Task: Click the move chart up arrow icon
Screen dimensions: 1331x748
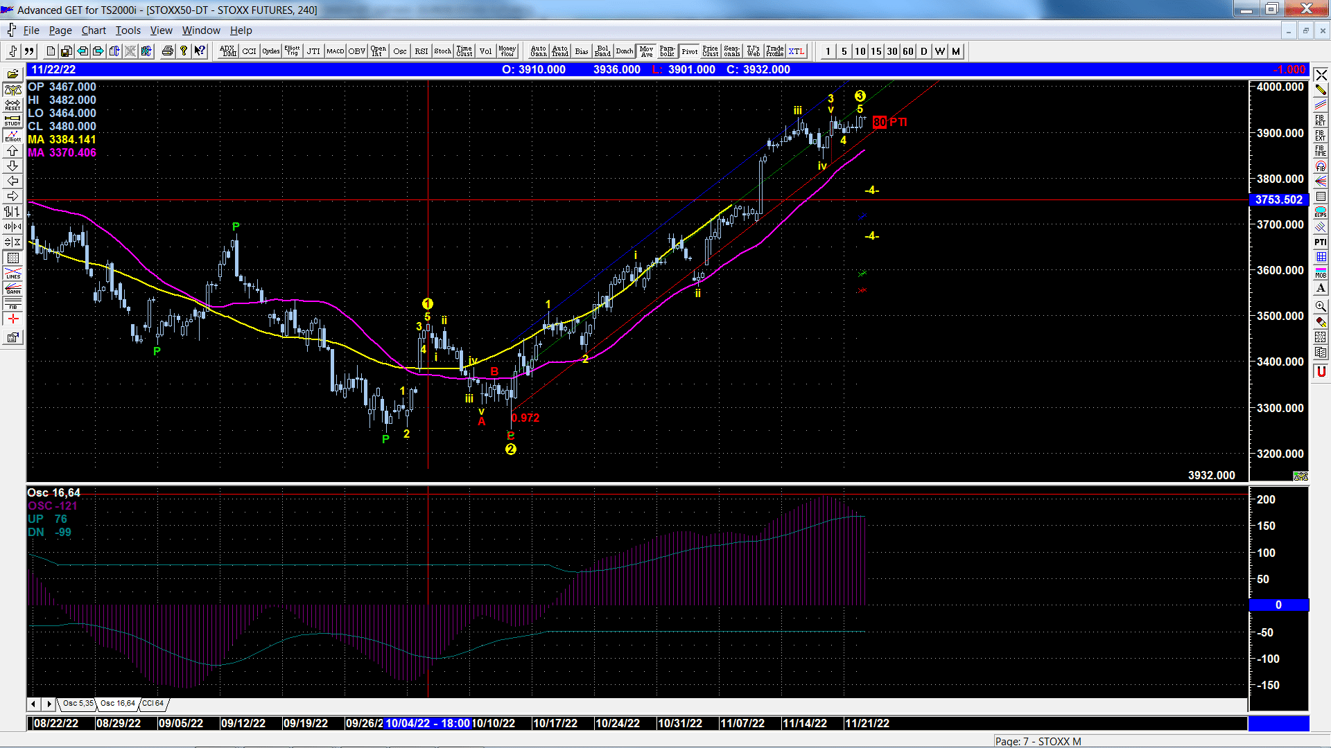Action: (12, 151)
